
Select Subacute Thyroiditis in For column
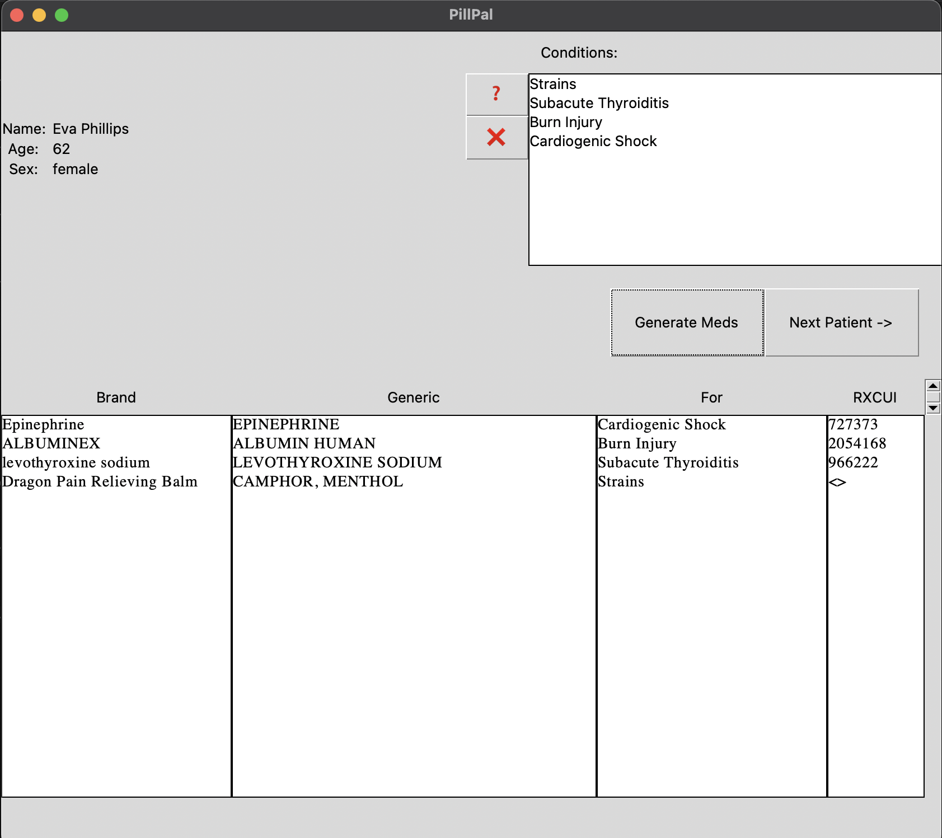click(x=668, y=462)
